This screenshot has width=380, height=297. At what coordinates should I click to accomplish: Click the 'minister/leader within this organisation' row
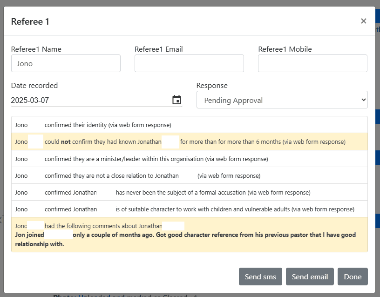pyautogui.click(x=189, y=159)
